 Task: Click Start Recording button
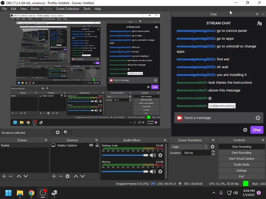tap(241, 153)
